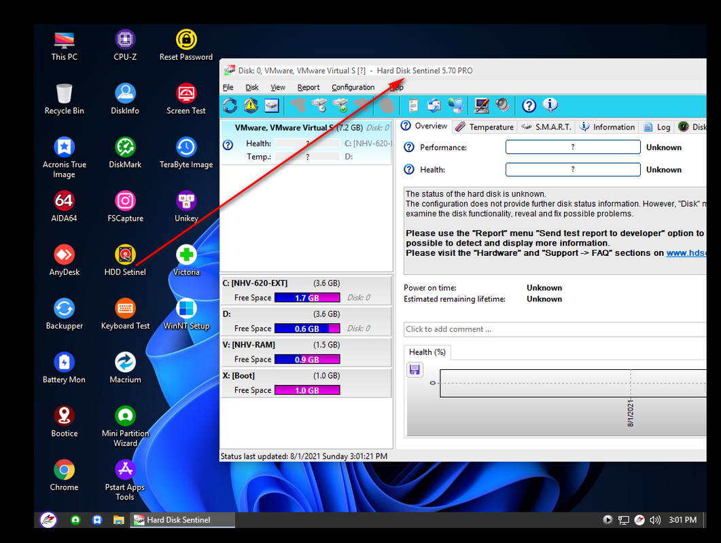Select the Backupper desktop icon

pos(64,314)
